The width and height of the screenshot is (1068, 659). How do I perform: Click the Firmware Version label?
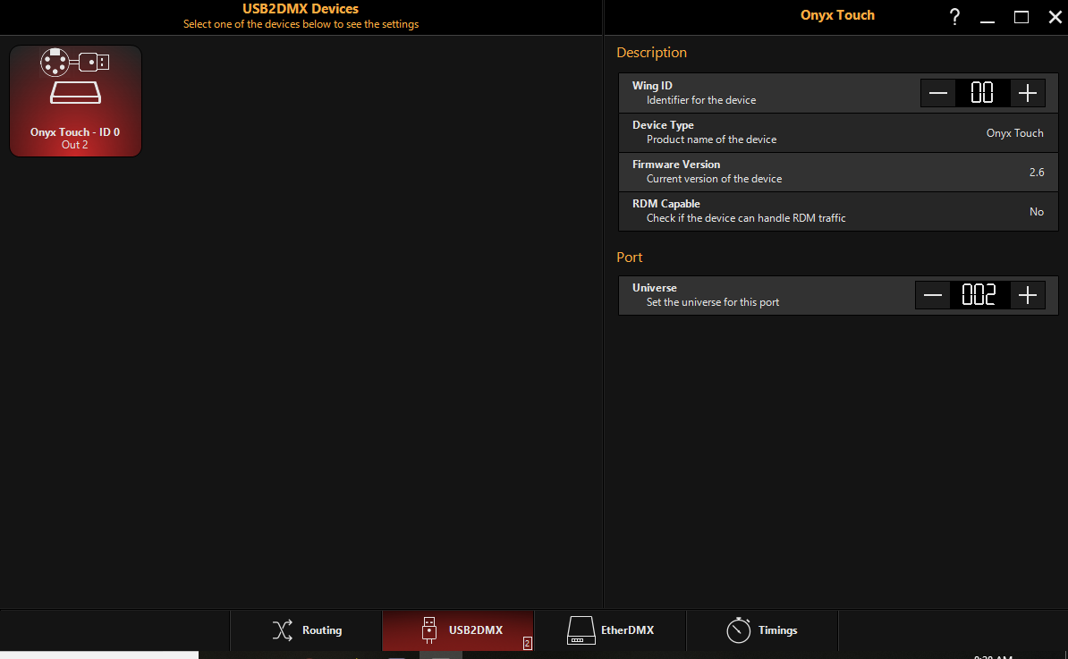pos(675,165)
